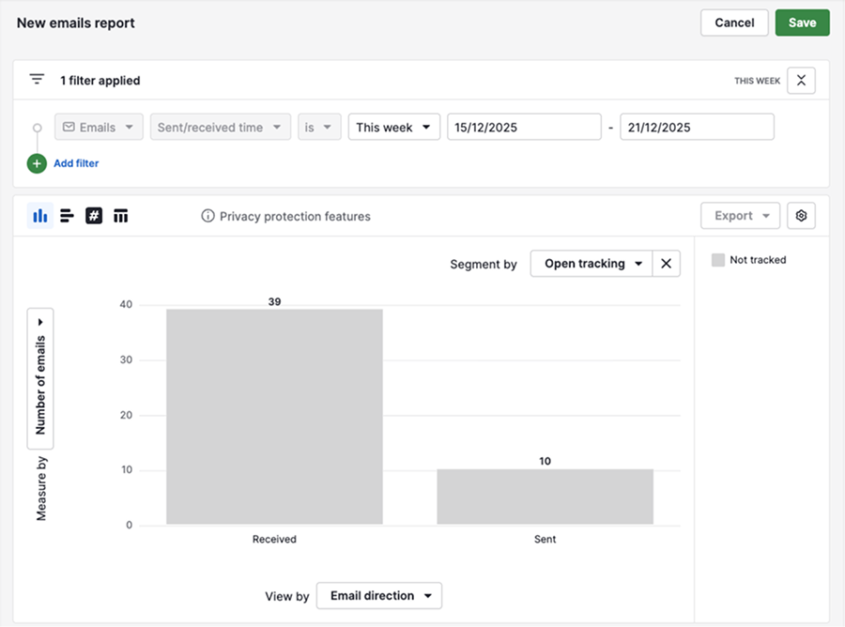
Task: Expand the Open tracking segment dropdown
Action: click(x=591, y=264)
